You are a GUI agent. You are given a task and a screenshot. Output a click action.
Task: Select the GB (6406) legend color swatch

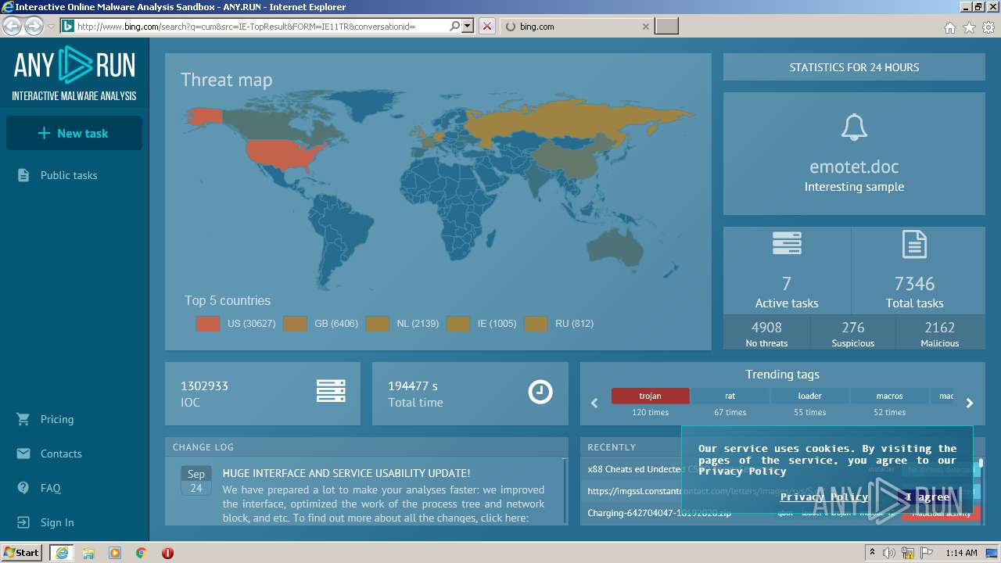tap(295, 324)
